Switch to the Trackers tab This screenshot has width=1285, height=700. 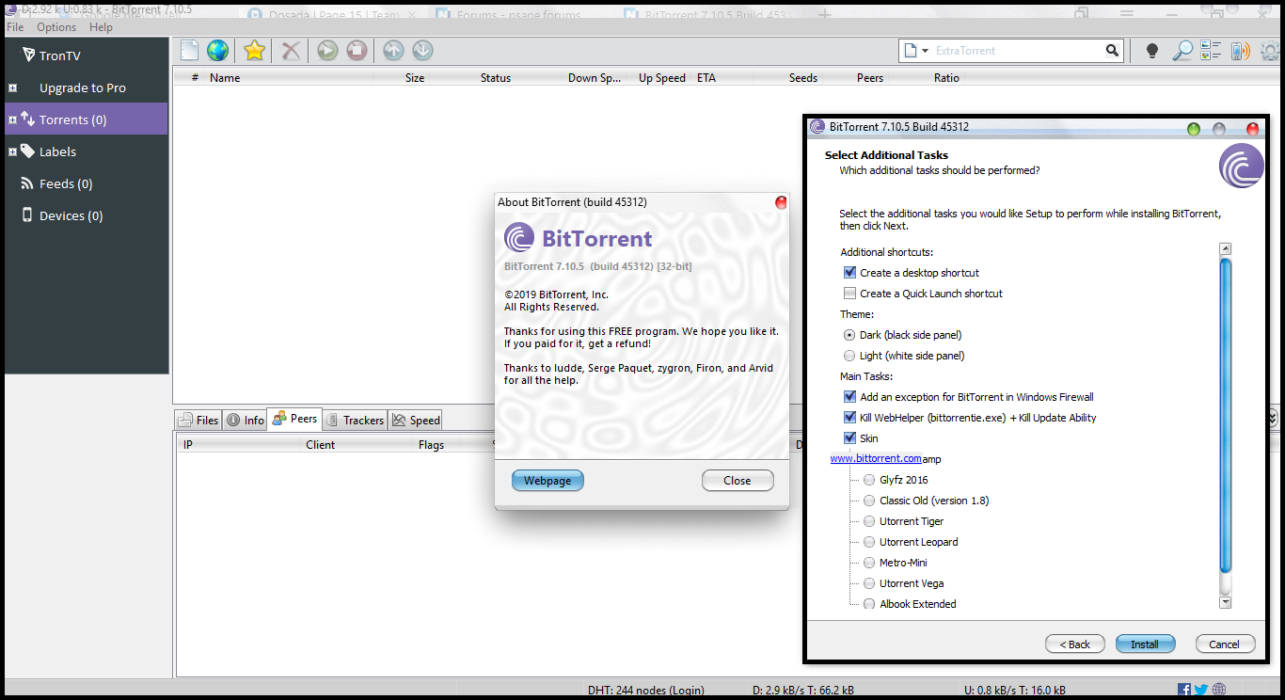pos(355,420)
